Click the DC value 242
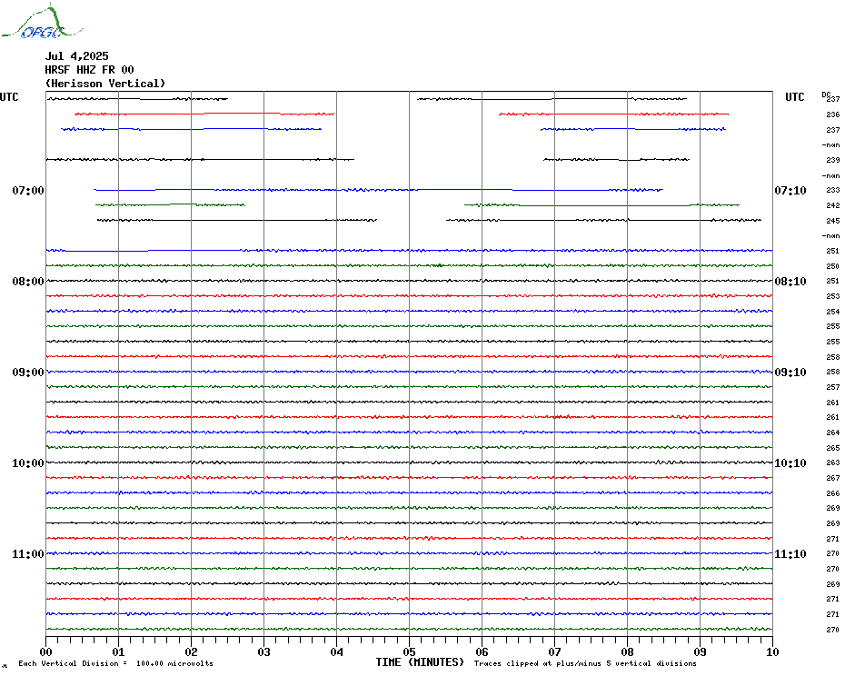 pos(833,205)
